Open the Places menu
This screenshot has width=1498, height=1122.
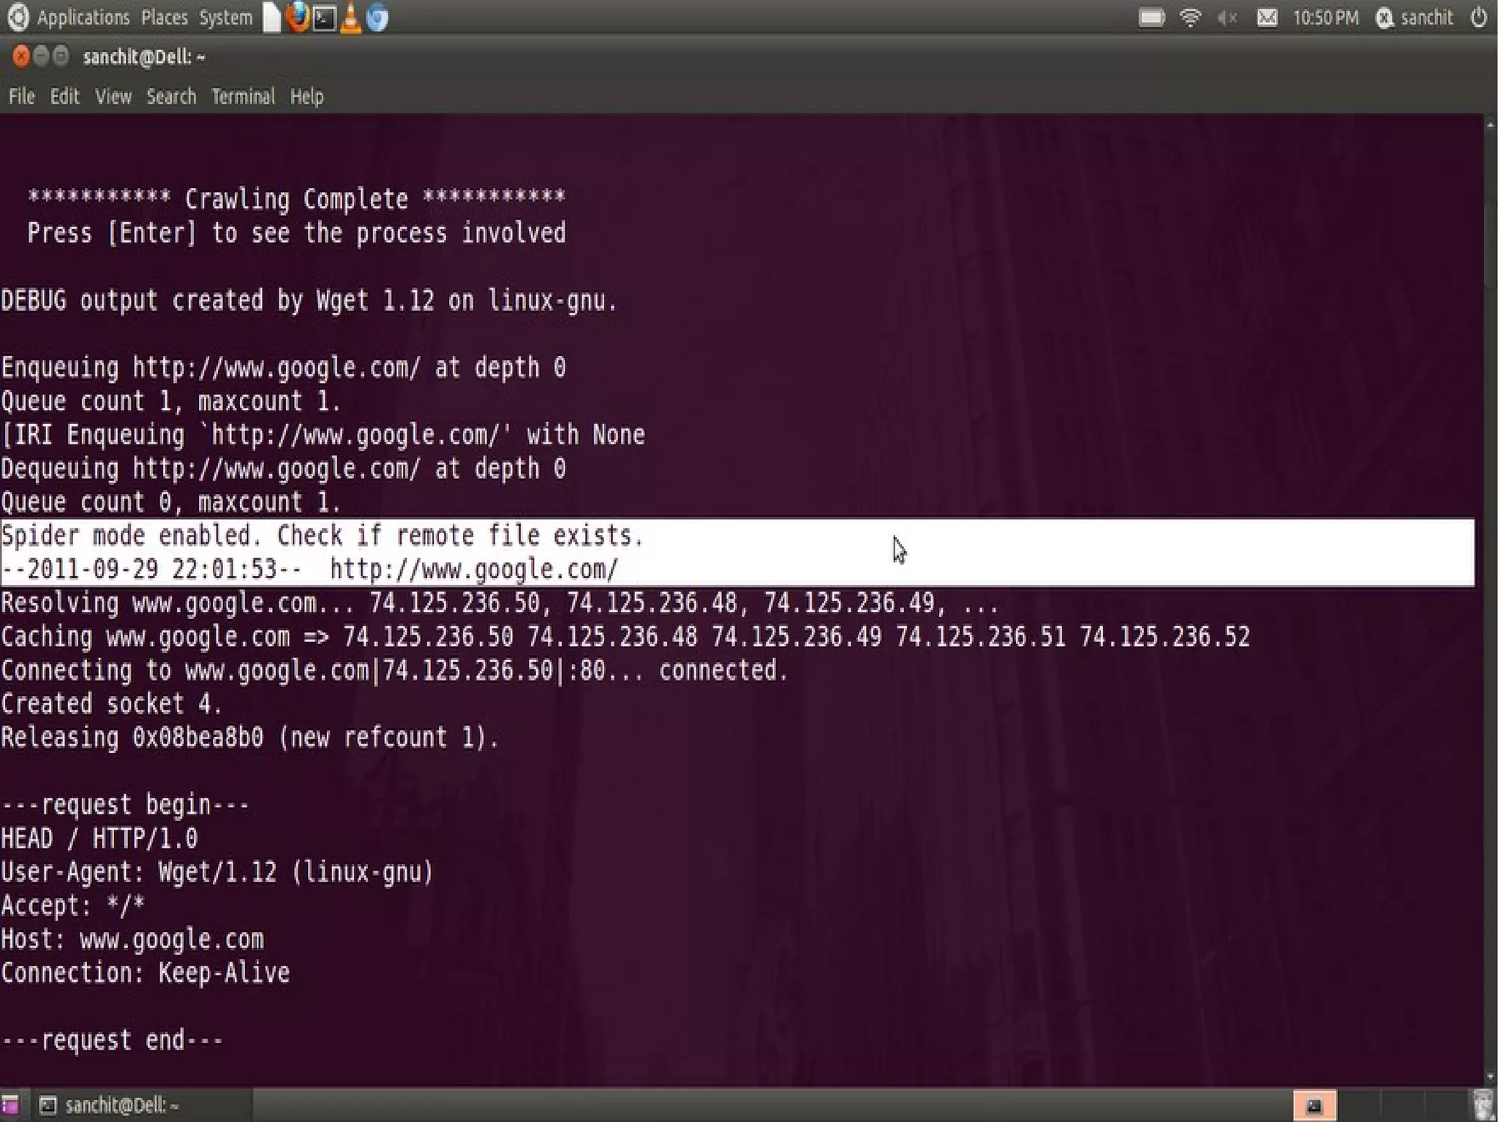164,18
